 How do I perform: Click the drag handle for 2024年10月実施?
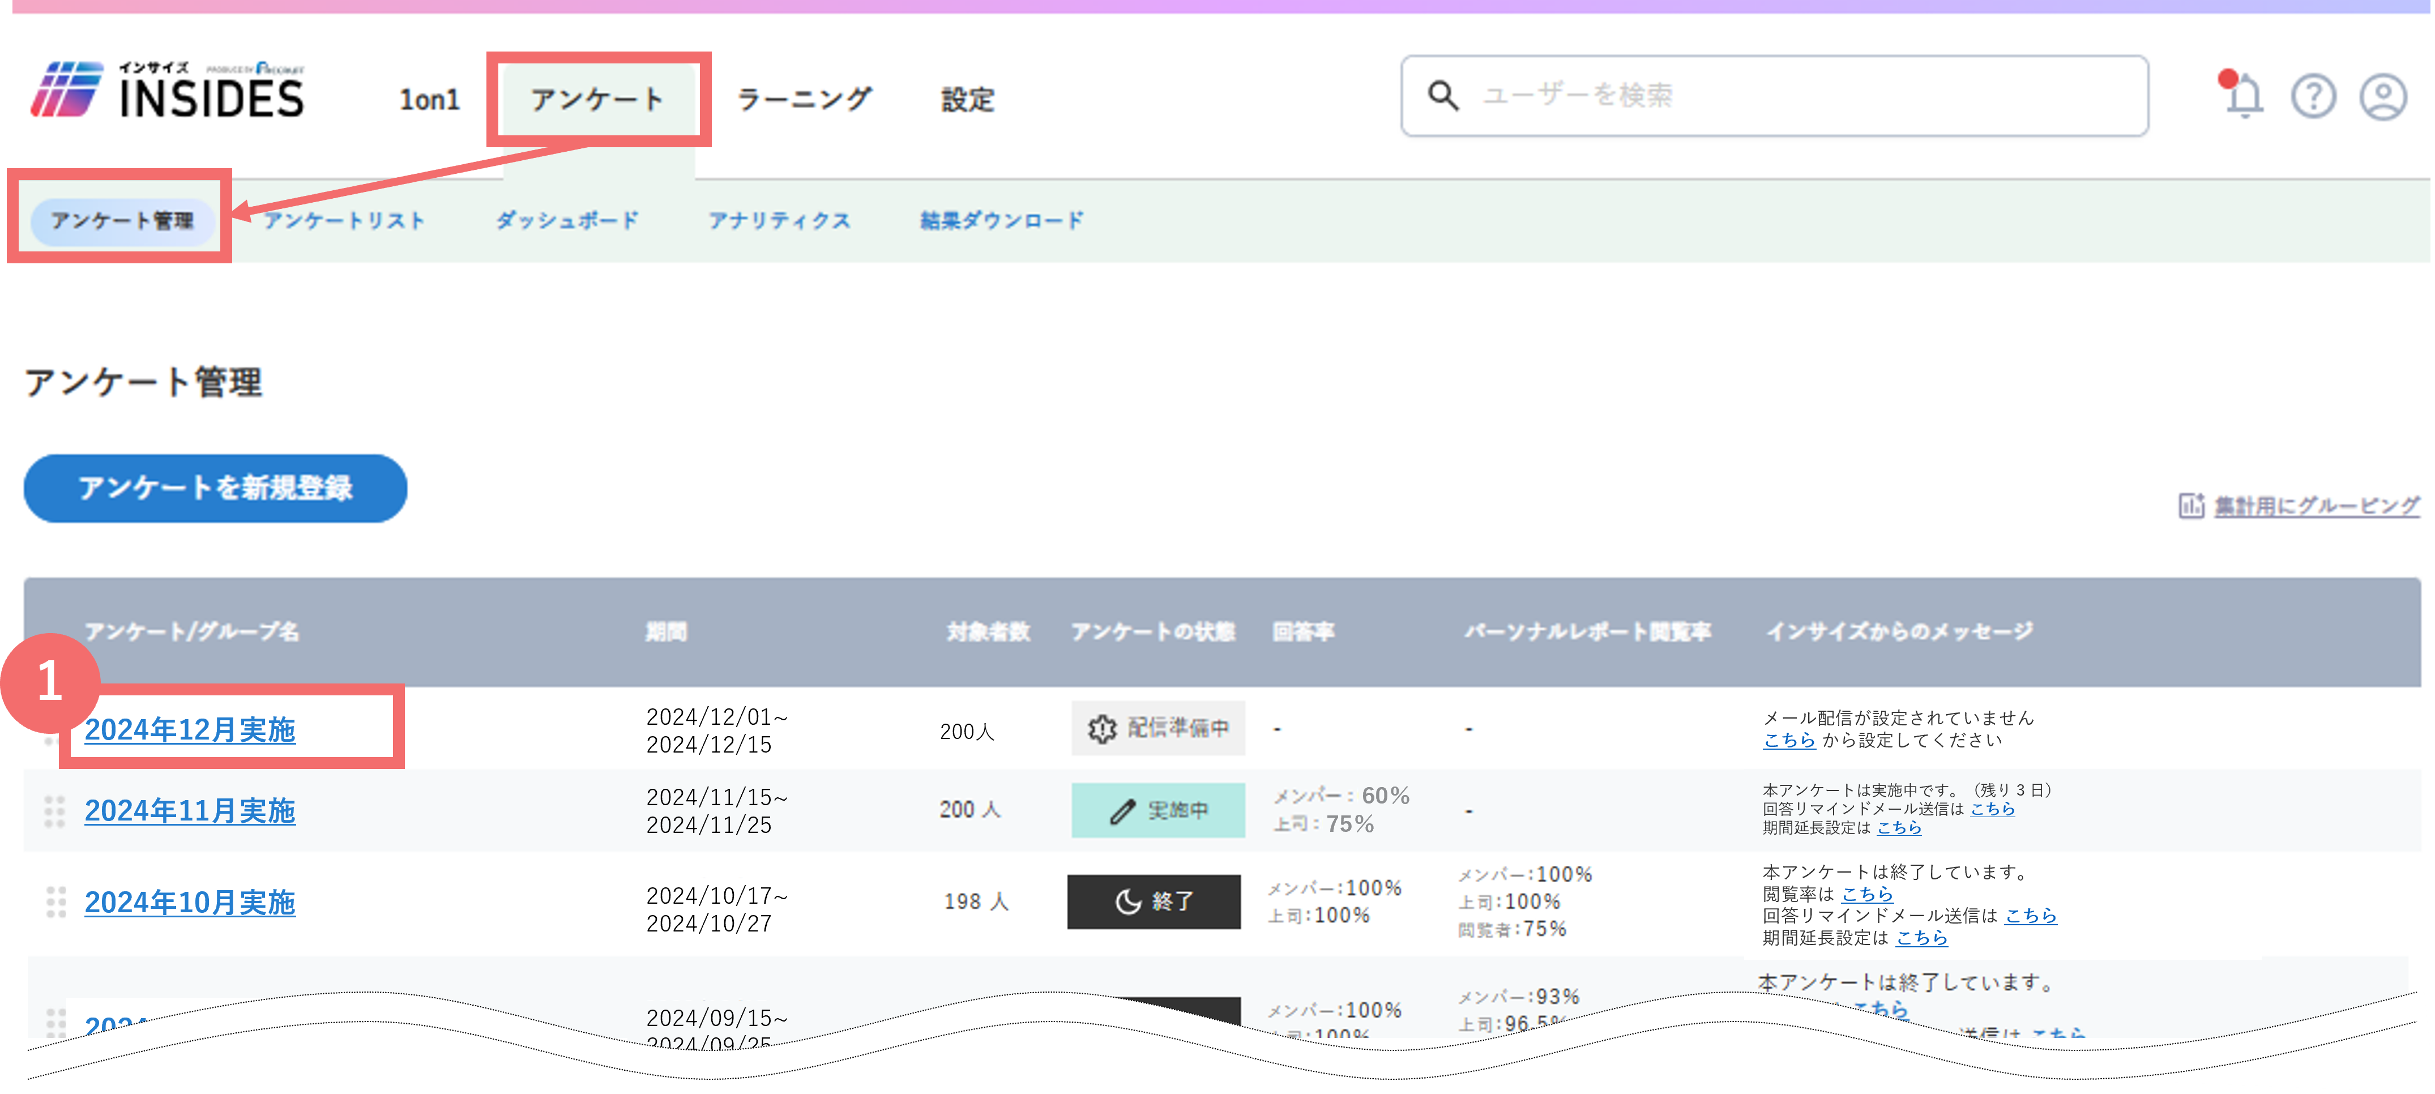coord(55,902)
